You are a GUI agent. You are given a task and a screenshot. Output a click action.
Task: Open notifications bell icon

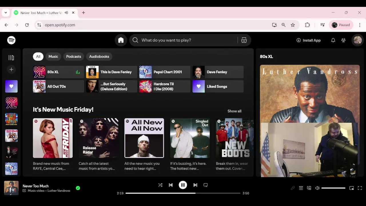tap(333, 40)
